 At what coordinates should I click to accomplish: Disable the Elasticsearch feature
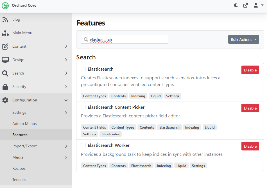[250, 70]
